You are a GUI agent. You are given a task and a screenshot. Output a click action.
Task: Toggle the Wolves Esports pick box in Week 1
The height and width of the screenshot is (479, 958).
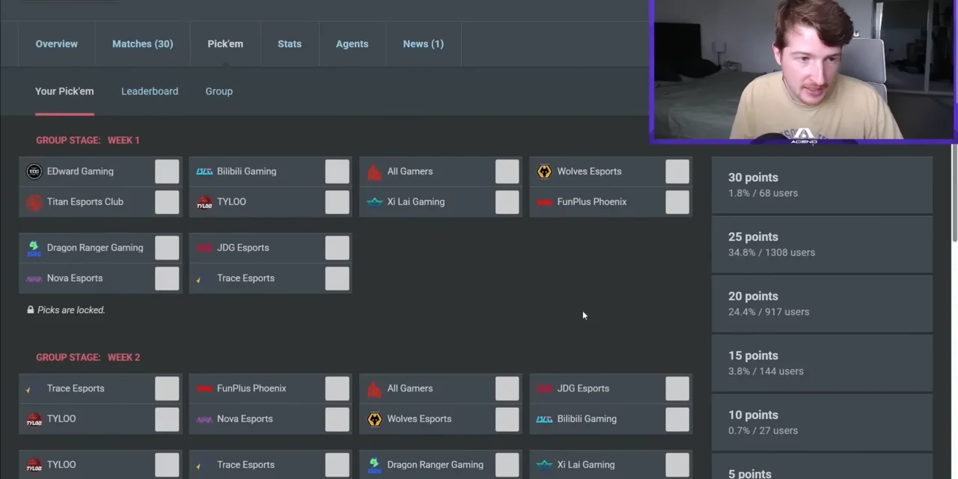tap(677, 171)
